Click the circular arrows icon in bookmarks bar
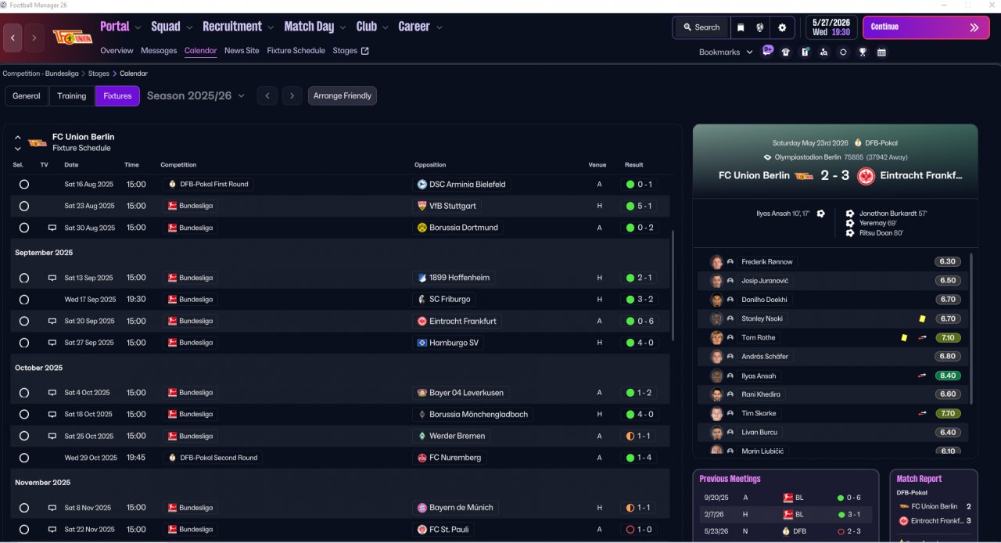This screenshot has height=543, width=1001. [x=843, y=52]
